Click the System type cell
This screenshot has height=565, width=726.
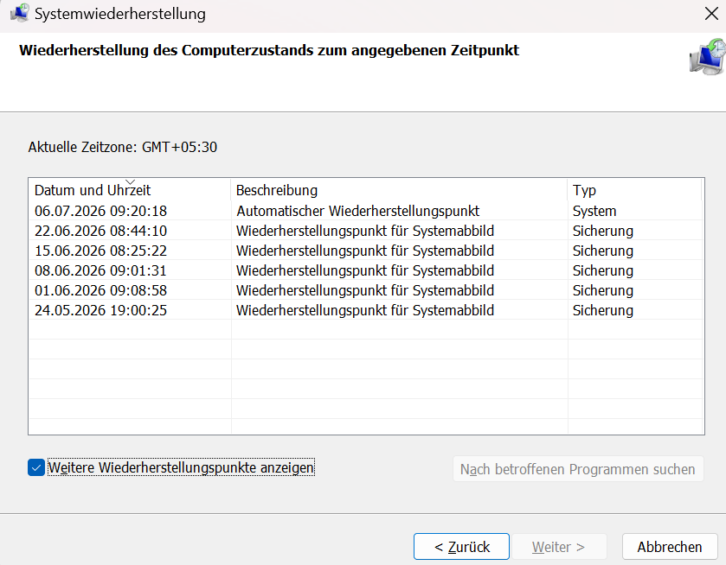(594, 211)
